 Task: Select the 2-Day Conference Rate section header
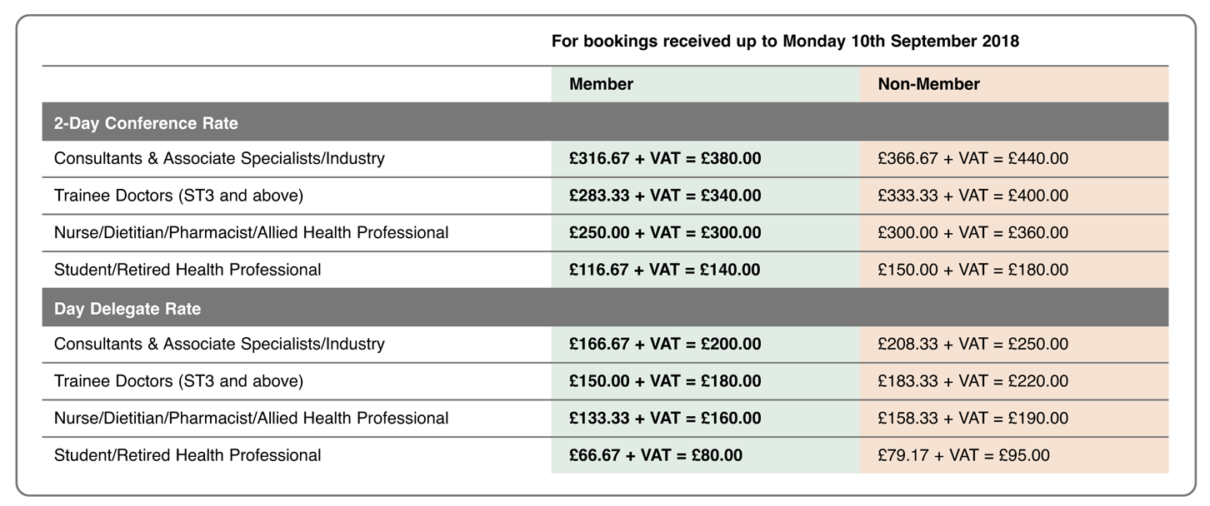click(146, 123)
